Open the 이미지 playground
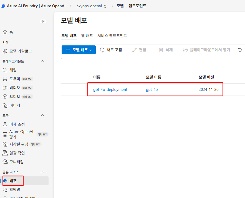Screen dimensions: 245x198 point(14,105)
